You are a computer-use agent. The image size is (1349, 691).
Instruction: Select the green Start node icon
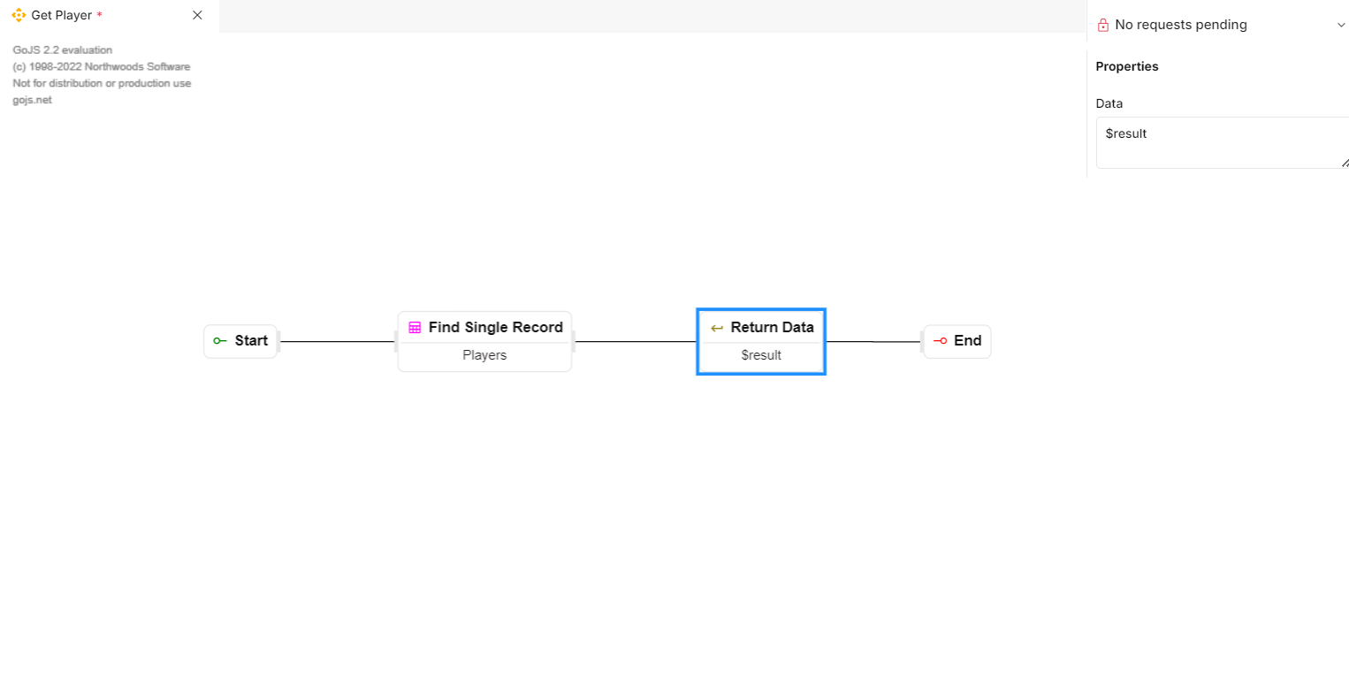[x=220, y=341]
